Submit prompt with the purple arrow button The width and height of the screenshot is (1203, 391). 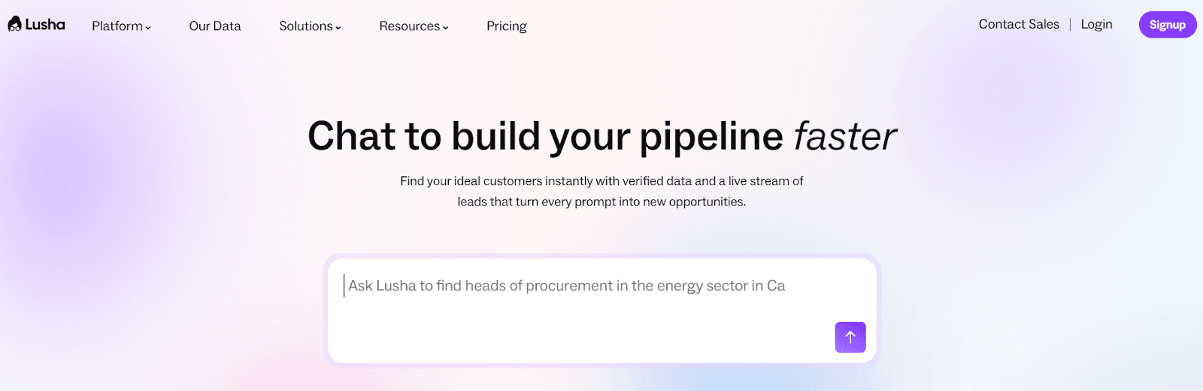[x=850, y=337]
